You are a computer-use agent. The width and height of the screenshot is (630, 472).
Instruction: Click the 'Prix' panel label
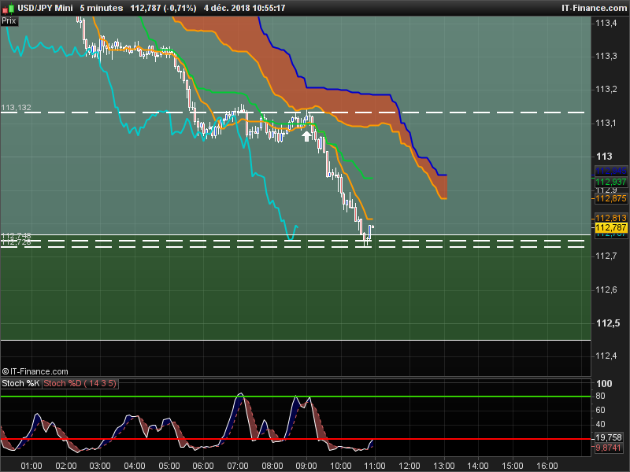9,21
